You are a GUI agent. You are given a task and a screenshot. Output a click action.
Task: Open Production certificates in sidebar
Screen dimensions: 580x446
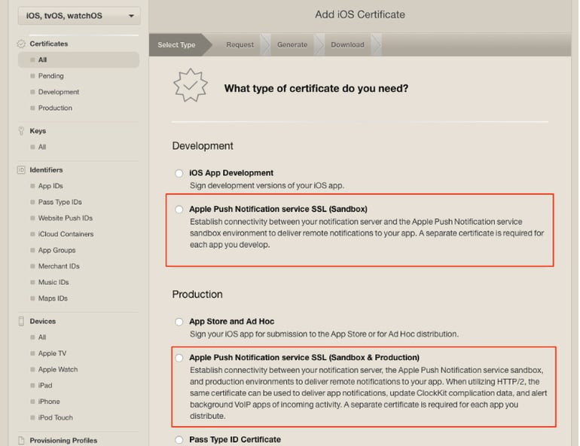click(55, 108)
